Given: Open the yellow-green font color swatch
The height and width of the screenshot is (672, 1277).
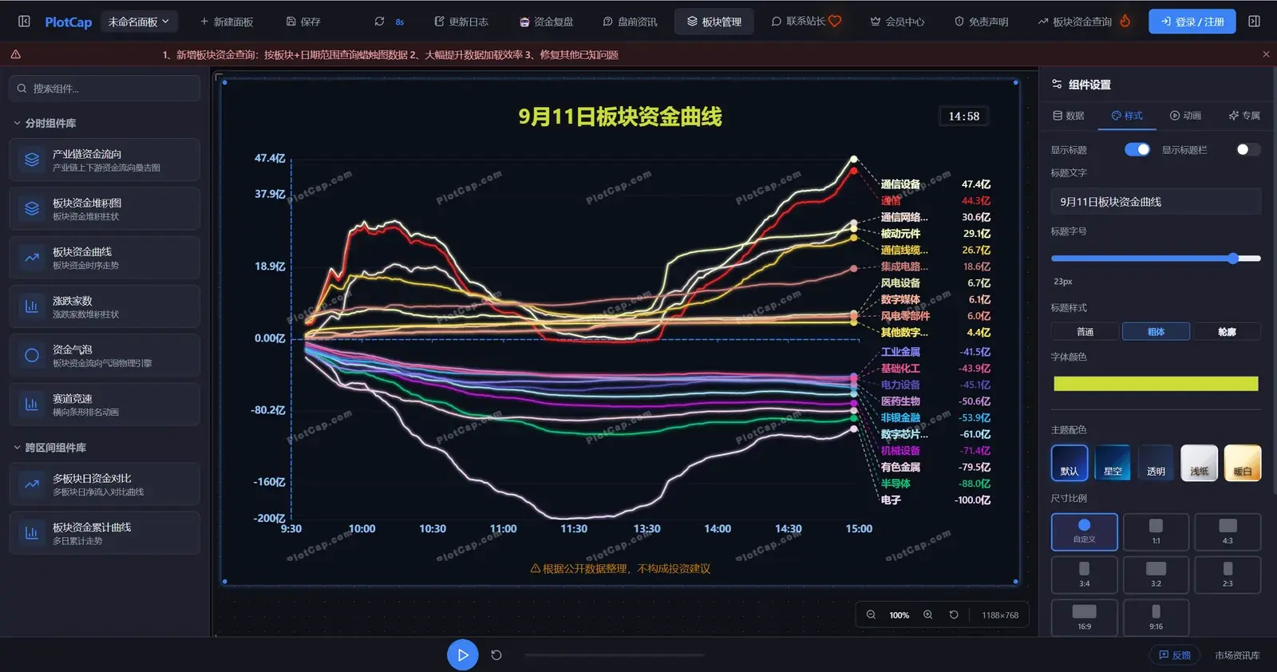Looking at the screenshot, I should click(1156, 384).
